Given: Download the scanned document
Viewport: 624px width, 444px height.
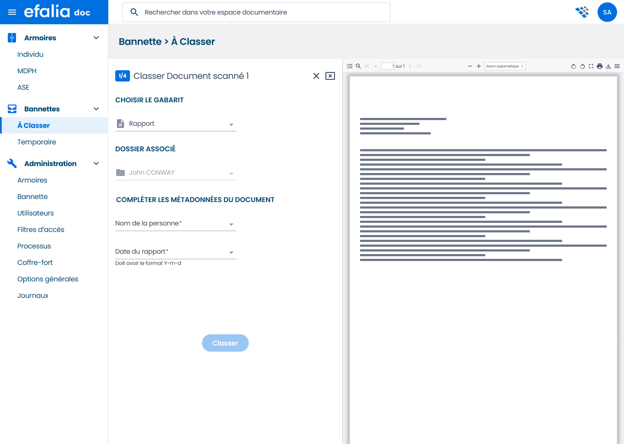Looking at the screenshot, I should coord(608,66).
